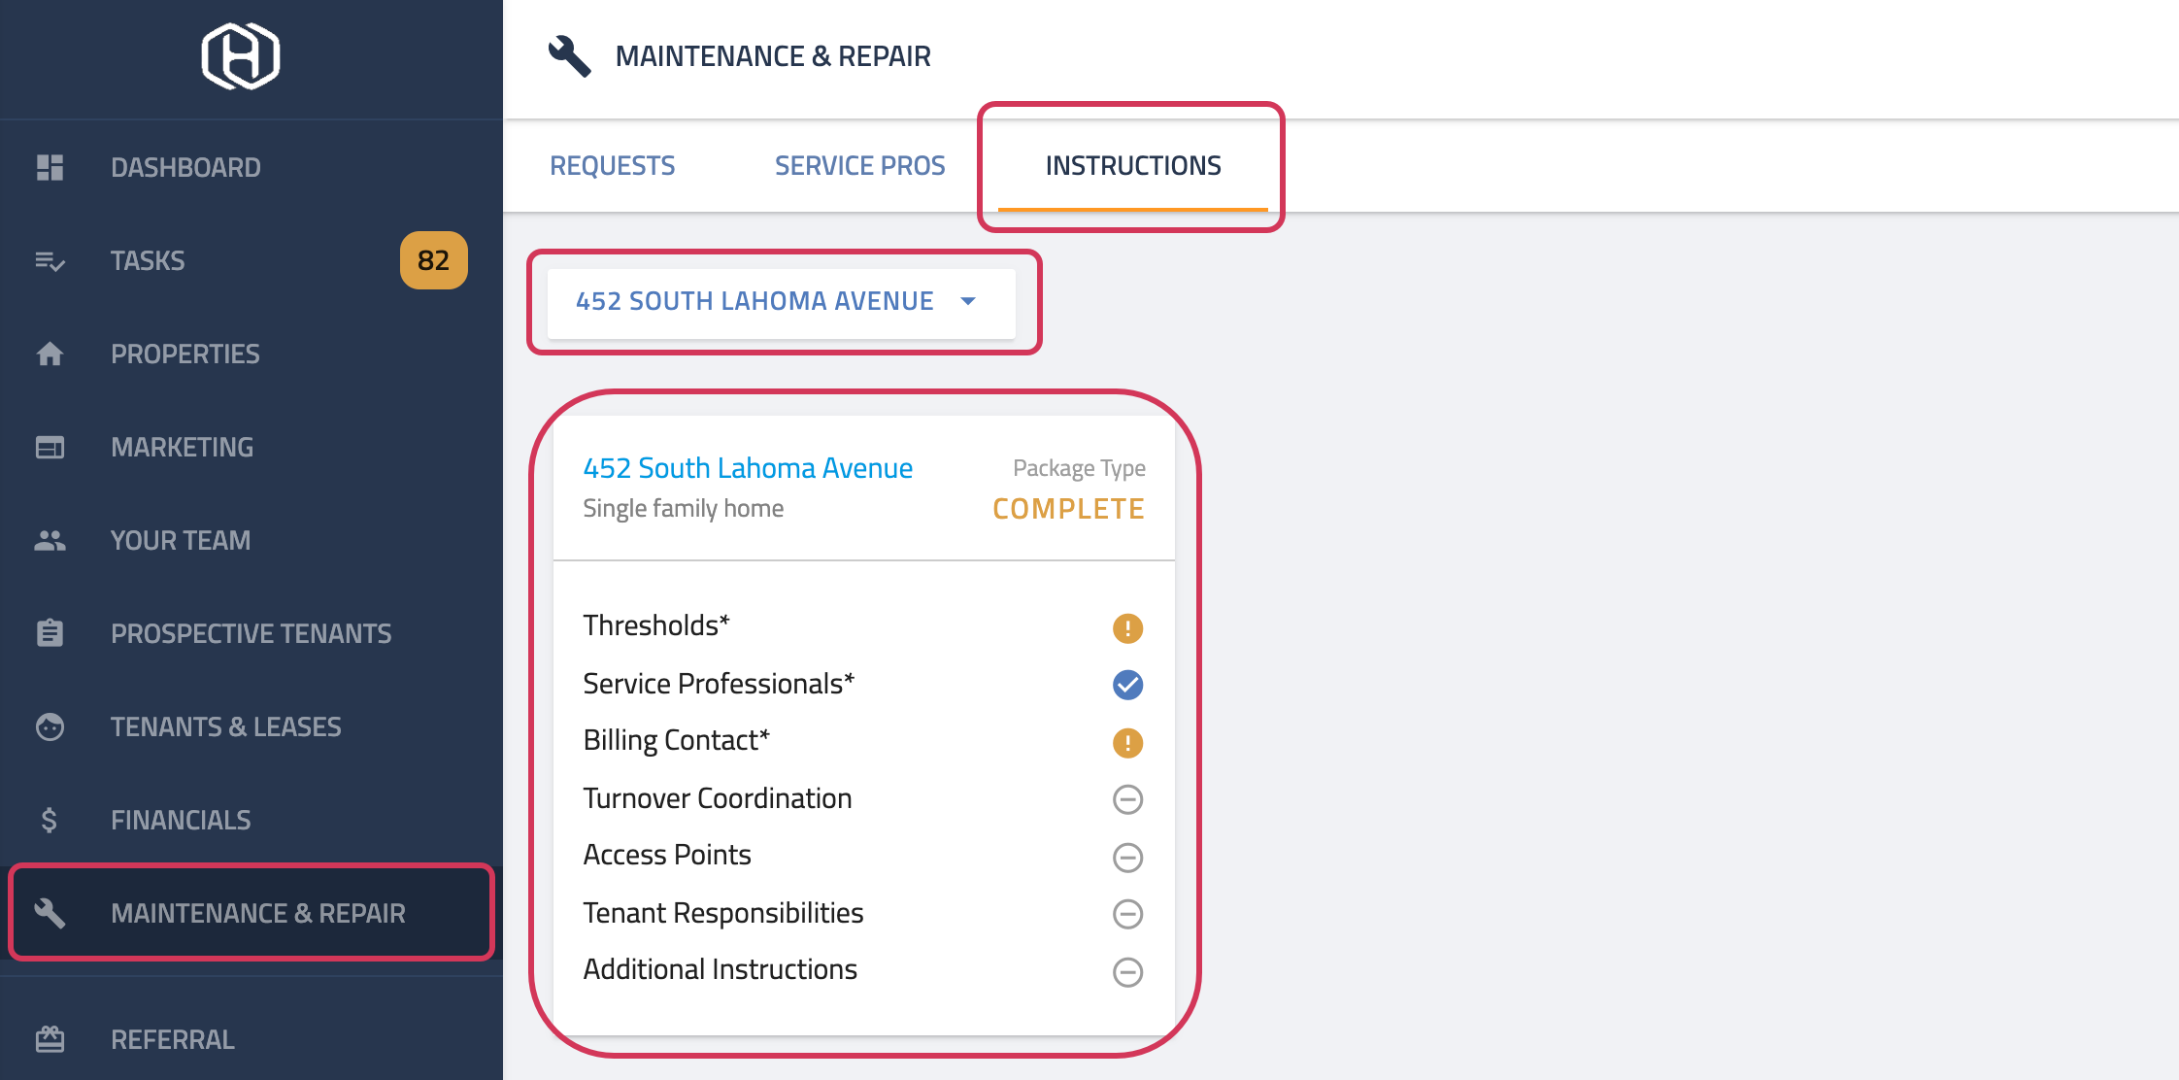Click the Prospective Tenants clipboard icon
The image size is (2179, 1080).
pos(50,633)
